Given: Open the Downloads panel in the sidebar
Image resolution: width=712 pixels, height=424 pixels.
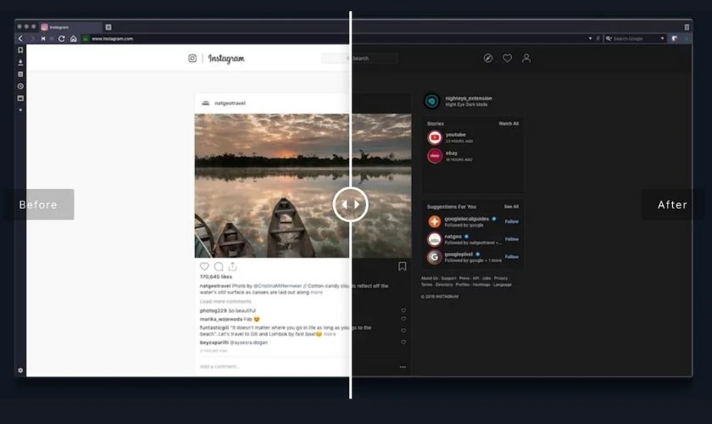Looking at the screenshot, I should point(20,62).
